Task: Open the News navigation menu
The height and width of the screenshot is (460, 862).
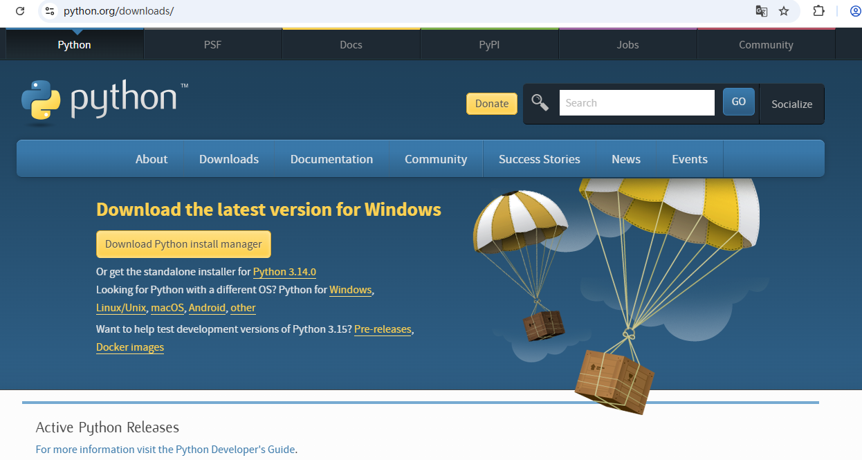Action: [x=626, y=159]
